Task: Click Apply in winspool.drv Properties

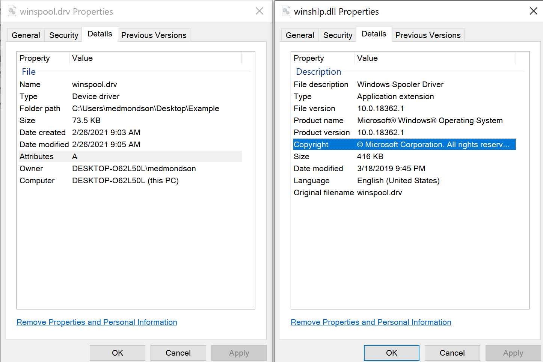Action: point(239,353)
